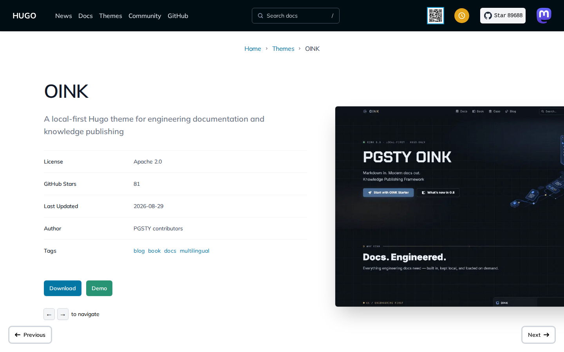Viewport: 564px width, 352px height.
Task: Open the News menu item
Action: [x=63, y=16]
